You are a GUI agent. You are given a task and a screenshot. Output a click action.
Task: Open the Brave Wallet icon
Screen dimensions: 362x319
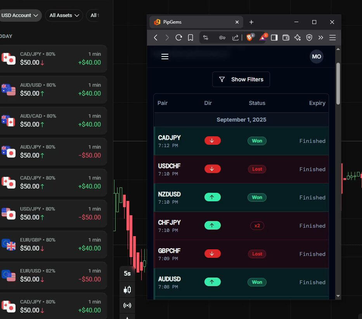tap(286, 38)
